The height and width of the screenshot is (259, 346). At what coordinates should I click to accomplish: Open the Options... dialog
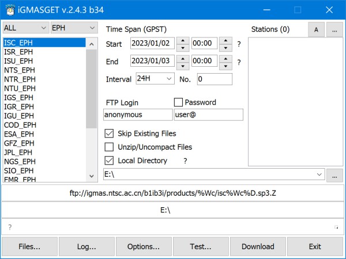pos(144,246)
